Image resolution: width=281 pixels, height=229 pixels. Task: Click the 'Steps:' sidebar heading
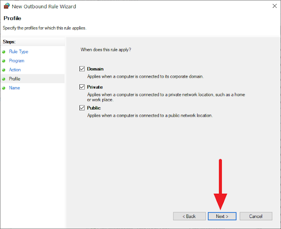point(9,42)
